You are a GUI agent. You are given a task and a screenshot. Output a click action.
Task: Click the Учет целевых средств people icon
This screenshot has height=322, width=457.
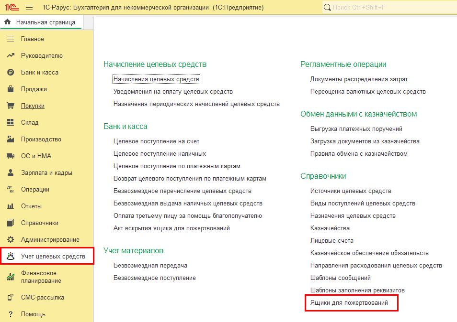[11, 256]
